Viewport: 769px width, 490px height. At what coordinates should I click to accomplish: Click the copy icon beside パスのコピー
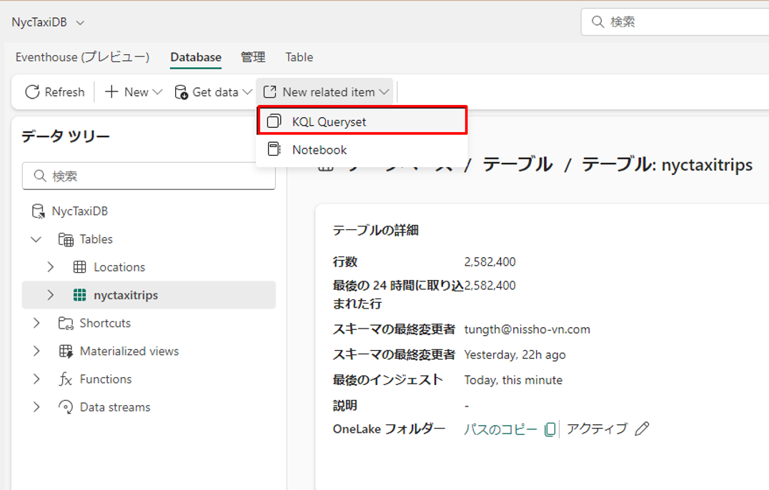point(550,429)
